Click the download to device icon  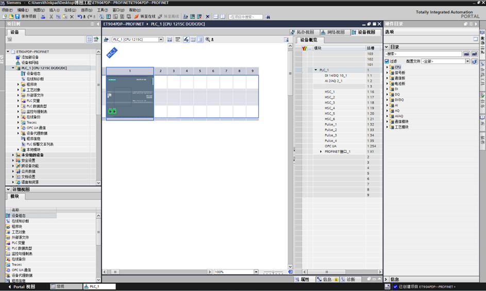point(108,16)
